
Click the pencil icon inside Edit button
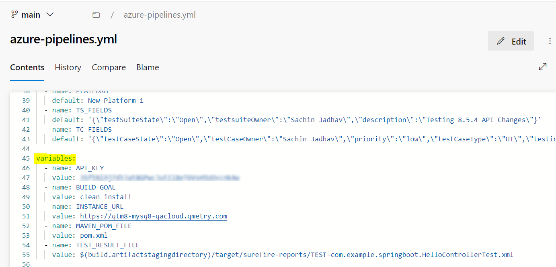[501, 41]
